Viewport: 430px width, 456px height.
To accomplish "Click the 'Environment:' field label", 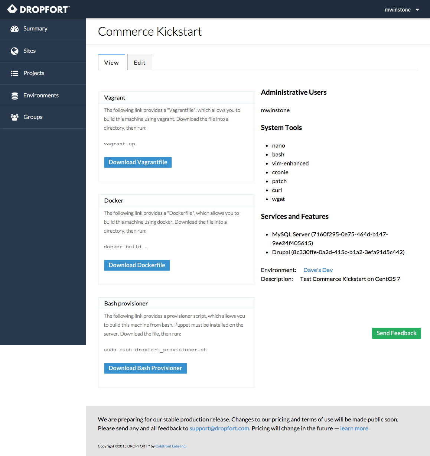I will point(278,270).
